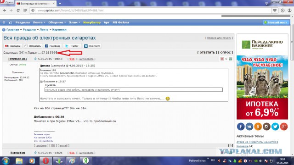This screenshot has height=165, width=294.
Task: Open the Google Plus round social icon
Action: pos(284,126)
